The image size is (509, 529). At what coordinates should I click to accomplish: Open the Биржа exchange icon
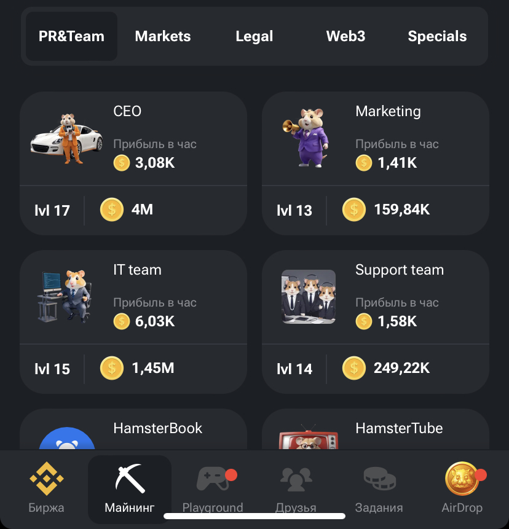point(46,479)
